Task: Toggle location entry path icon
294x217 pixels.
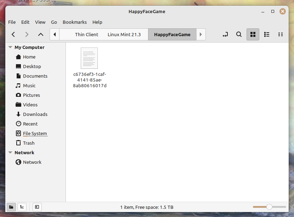Action: [225, 34]
